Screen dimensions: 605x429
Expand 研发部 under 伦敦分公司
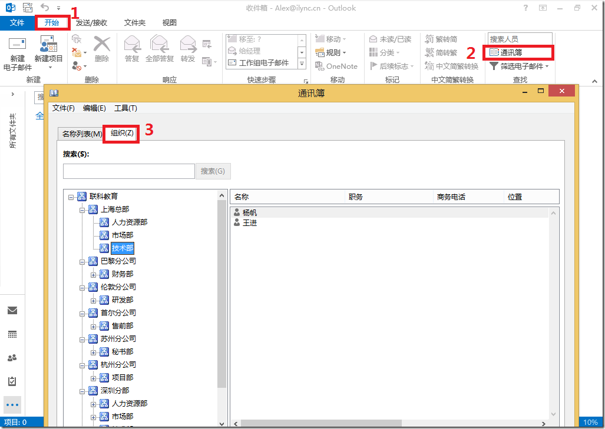coord(94,301)
